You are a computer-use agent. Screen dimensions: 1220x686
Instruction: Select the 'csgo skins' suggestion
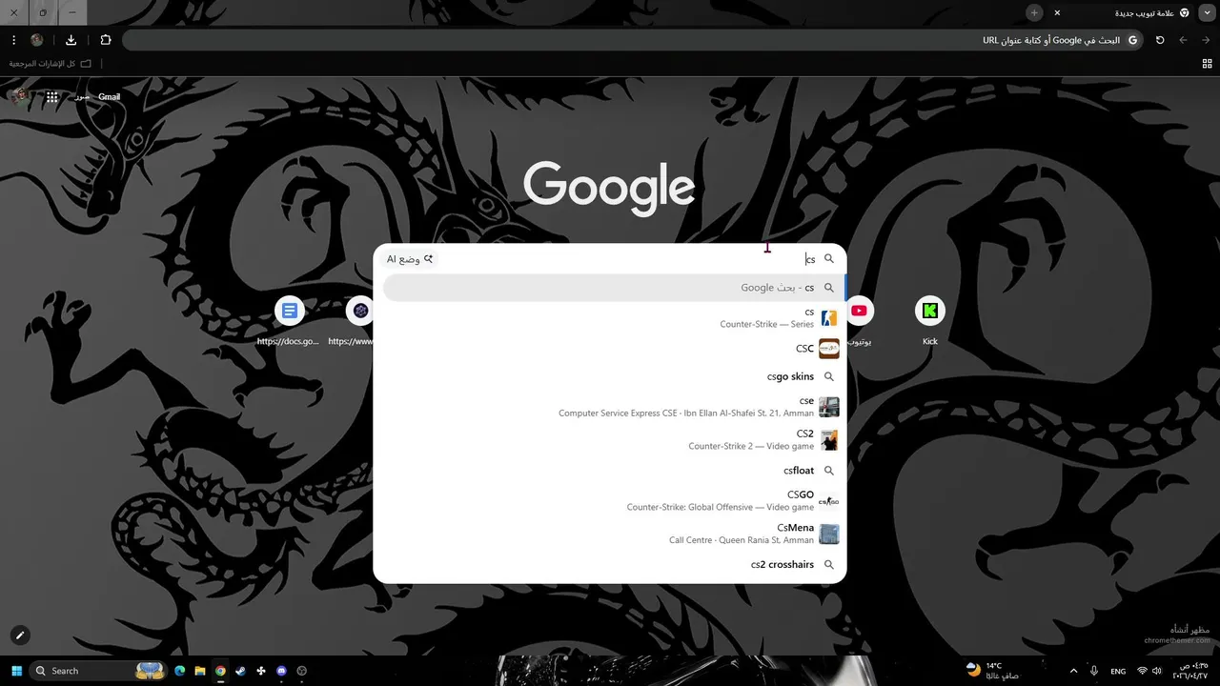coord(610,376)
